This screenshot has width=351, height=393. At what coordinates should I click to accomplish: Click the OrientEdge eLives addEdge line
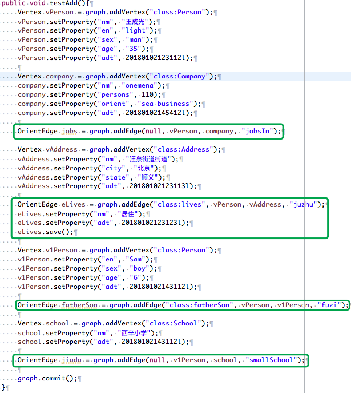[x=171, y=204]
